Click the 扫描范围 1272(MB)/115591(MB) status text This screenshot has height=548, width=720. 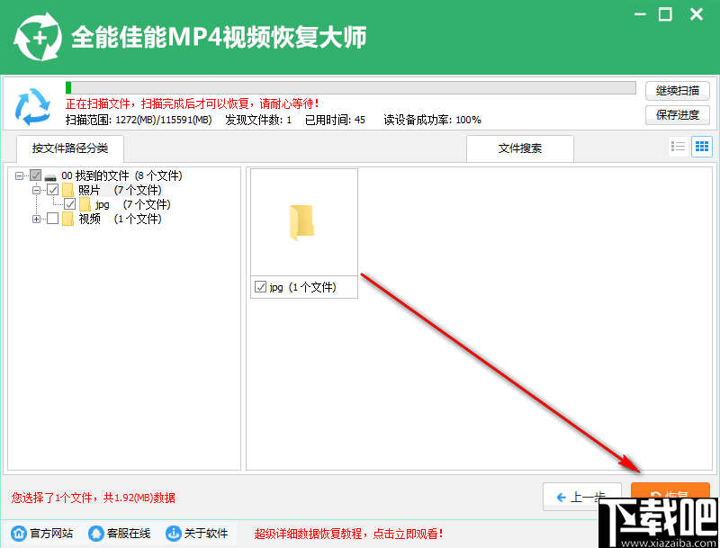(x=139, y=121)
